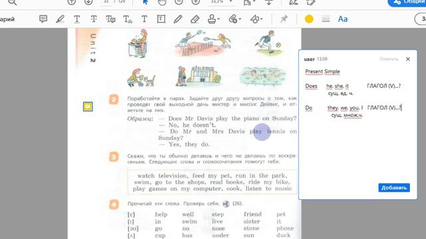Click the hand pan tool
The image size is (426, 239).
pos(162,2)
